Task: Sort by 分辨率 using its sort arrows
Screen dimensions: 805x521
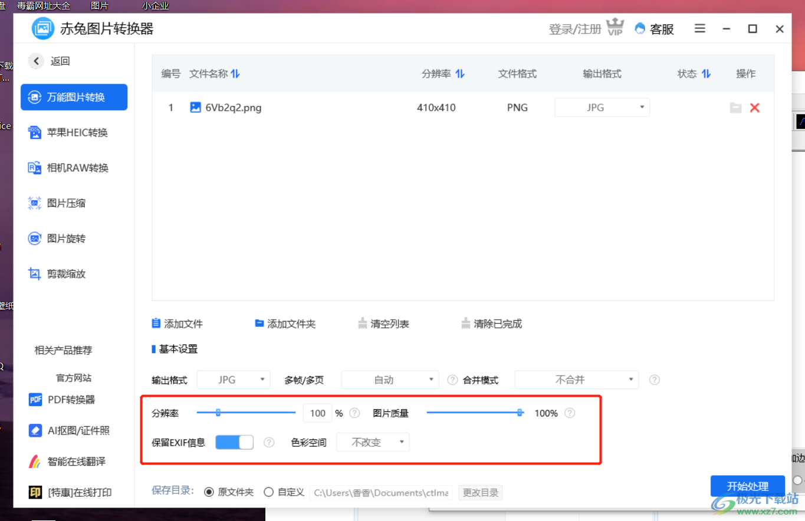Action: point(460,74)
